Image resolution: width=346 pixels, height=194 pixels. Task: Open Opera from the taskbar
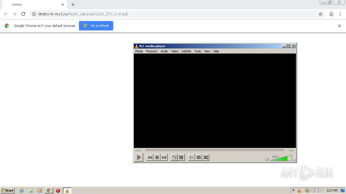pyautogui.click(x=58, y=190)
